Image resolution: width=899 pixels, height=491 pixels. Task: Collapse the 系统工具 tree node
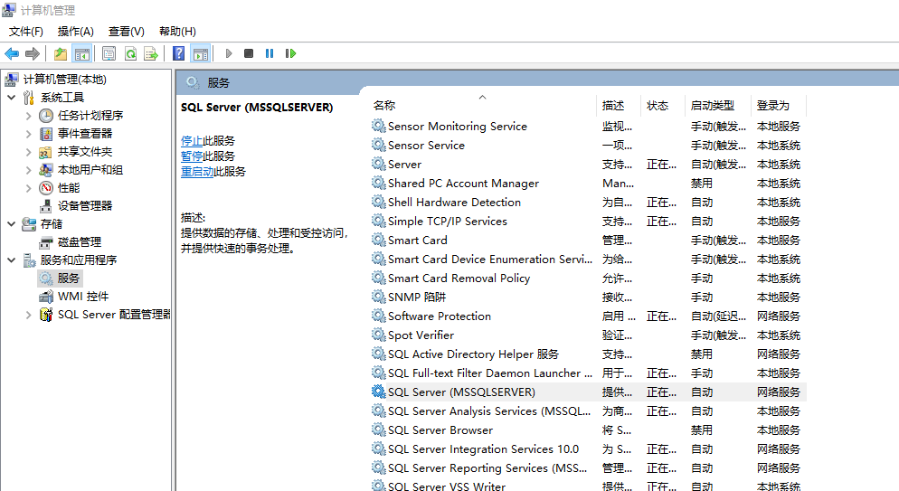tap(12, 98)
